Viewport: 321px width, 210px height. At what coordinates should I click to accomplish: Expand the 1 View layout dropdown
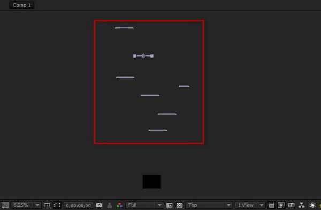250,205
